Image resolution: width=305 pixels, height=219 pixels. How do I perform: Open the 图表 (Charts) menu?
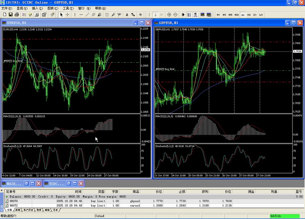click(52, 8)
